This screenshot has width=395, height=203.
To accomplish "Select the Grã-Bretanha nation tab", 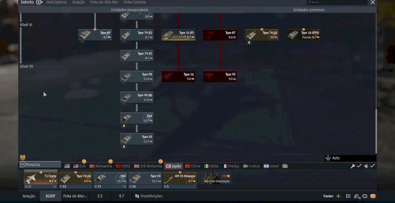I will pos(148,166).
